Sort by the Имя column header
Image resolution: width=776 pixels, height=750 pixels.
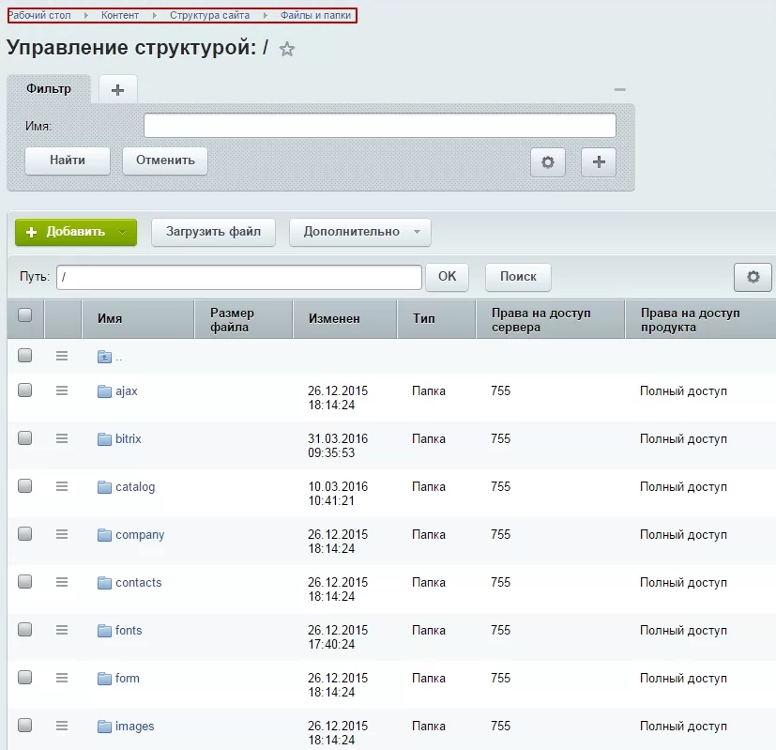[x=138, y=319]
